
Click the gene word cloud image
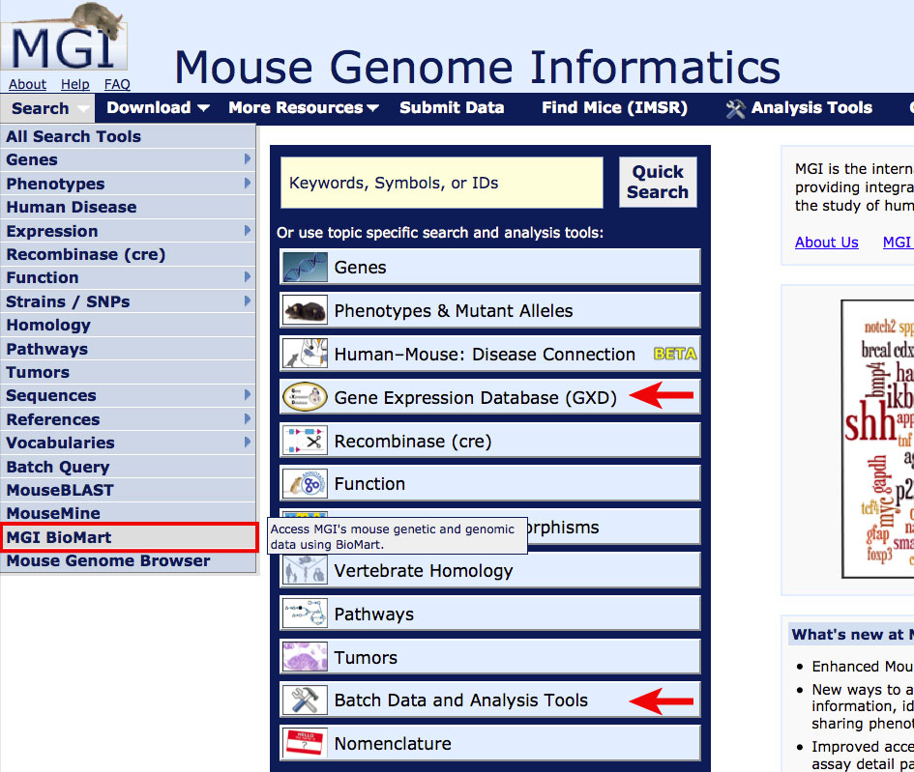pyautogui.click(x=878, y=439)
